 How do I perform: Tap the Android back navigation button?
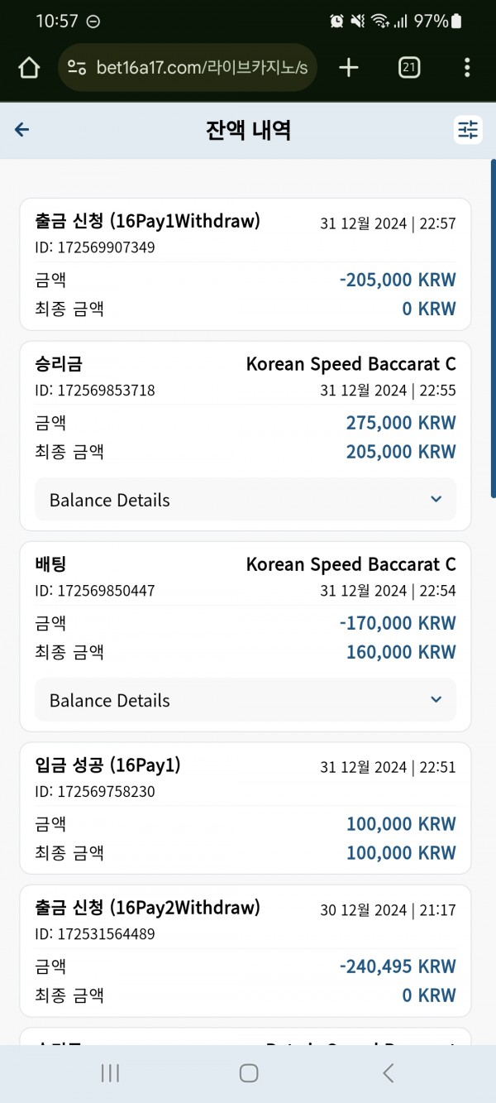tap(388, 1073)
